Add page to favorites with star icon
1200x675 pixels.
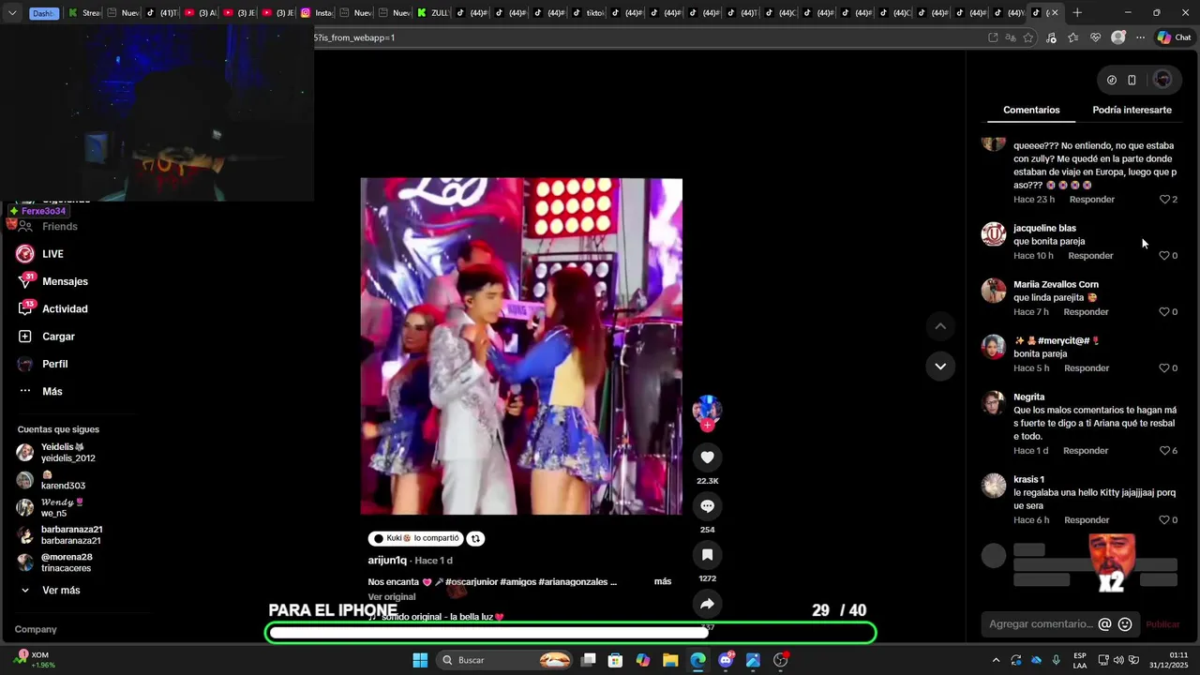(x=1028, y=37)
